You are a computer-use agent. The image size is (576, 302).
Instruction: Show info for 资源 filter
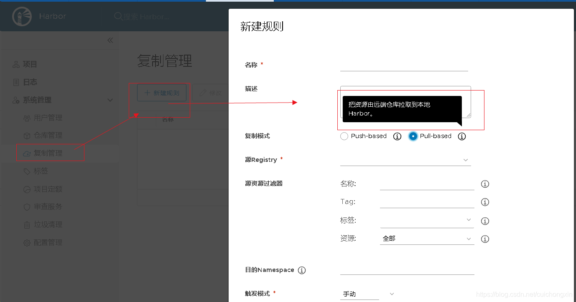pos(485,239)
